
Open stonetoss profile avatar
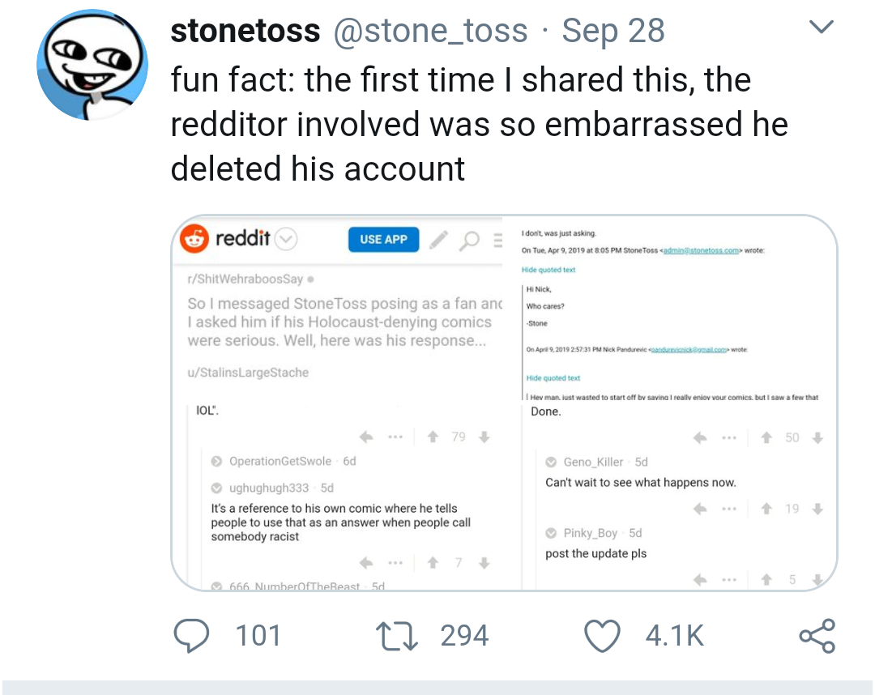(x=92, y=65)
